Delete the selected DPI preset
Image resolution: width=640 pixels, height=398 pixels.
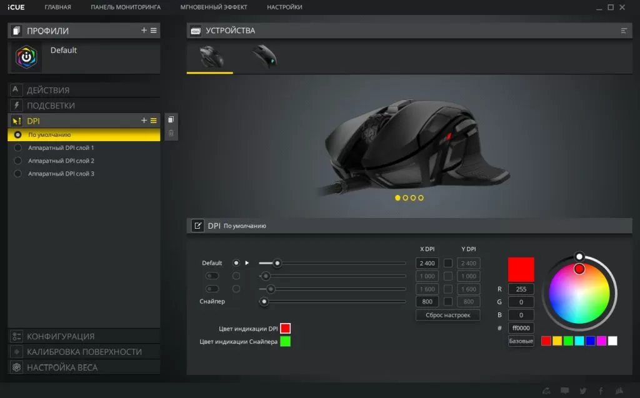pos(171,133)
